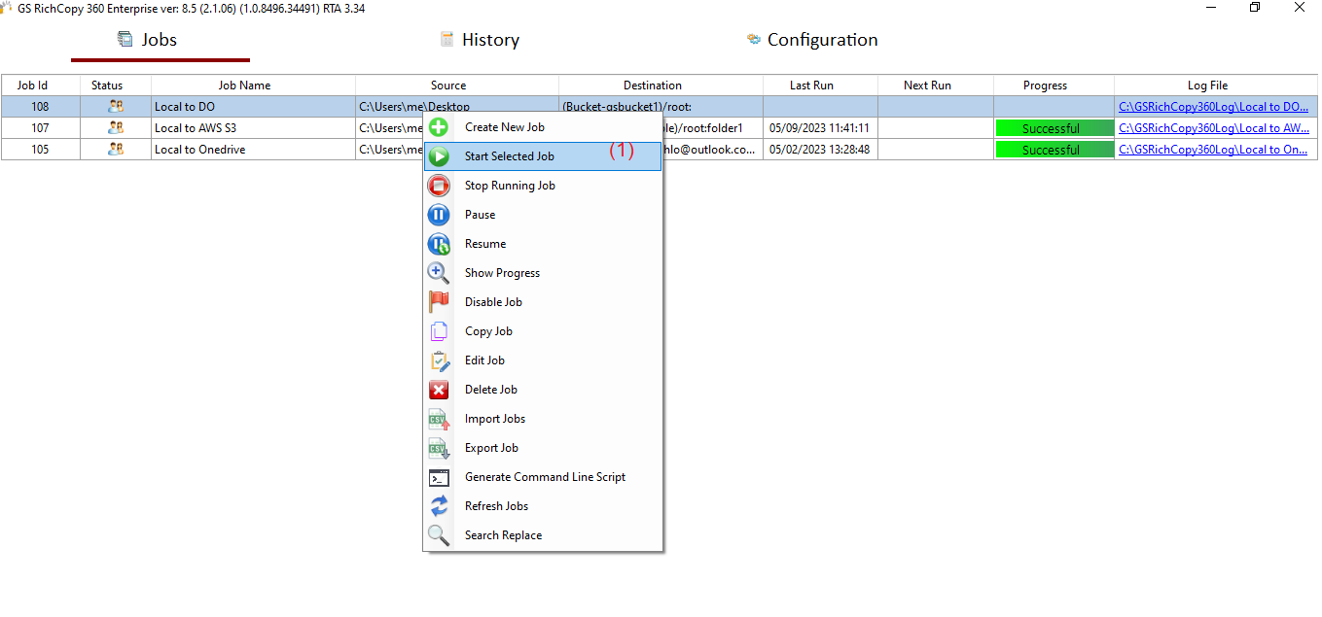Click status icon of job 107
The height and width of the screenshot is (617, 1322).
116,127
